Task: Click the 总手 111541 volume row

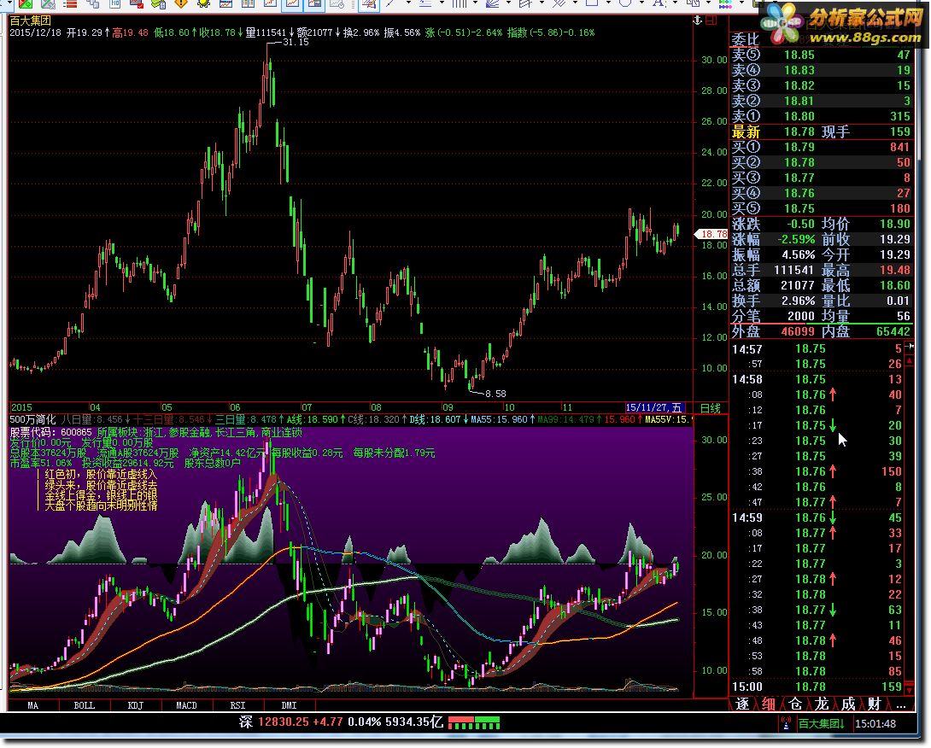Action: [774, 271]
